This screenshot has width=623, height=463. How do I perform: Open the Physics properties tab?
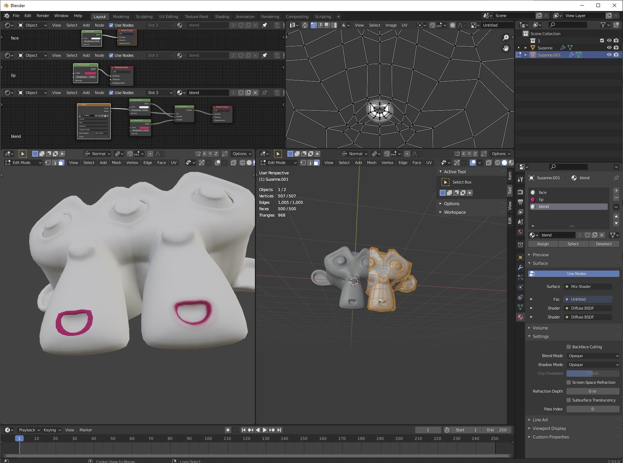click(x=520, y=287)
